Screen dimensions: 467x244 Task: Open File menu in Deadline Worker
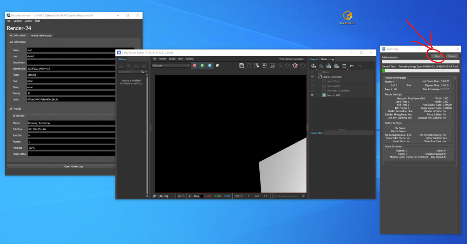(9, 21)
